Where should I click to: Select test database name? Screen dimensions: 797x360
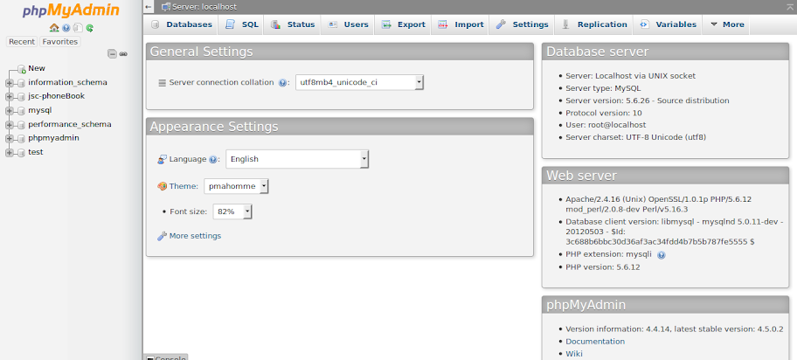(36, 152)
